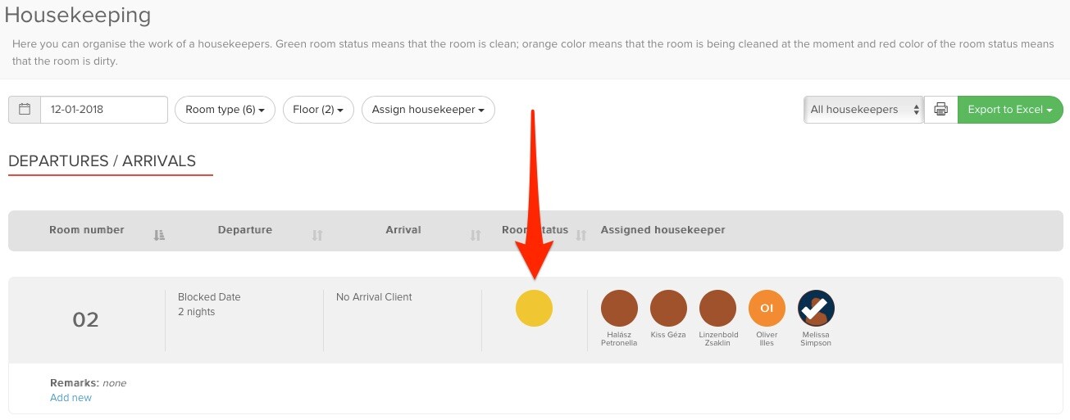The image size is (1070, 420).
Task: Click the date field showing 12-01-2018
Action: [x=103, y=110]
